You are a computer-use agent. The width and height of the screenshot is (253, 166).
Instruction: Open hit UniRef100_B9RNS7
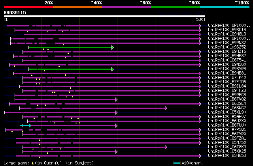point(227,43)
